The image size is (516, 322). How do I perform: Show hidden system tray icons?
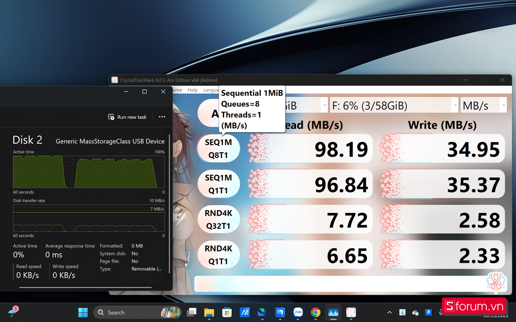coord(390,313)
